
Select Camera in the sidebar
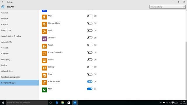click(19, 24)
